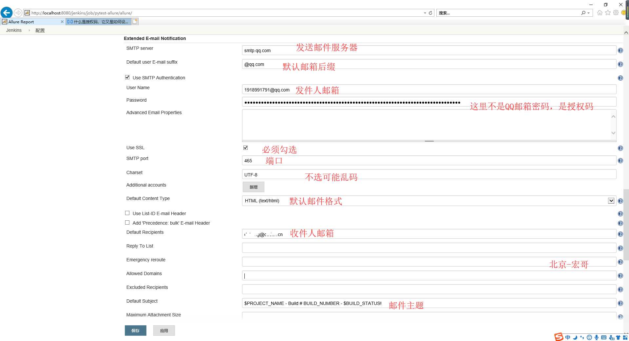
Task: Toggle Sogou Chinese mode 中 icon
Action: [568, 337]
